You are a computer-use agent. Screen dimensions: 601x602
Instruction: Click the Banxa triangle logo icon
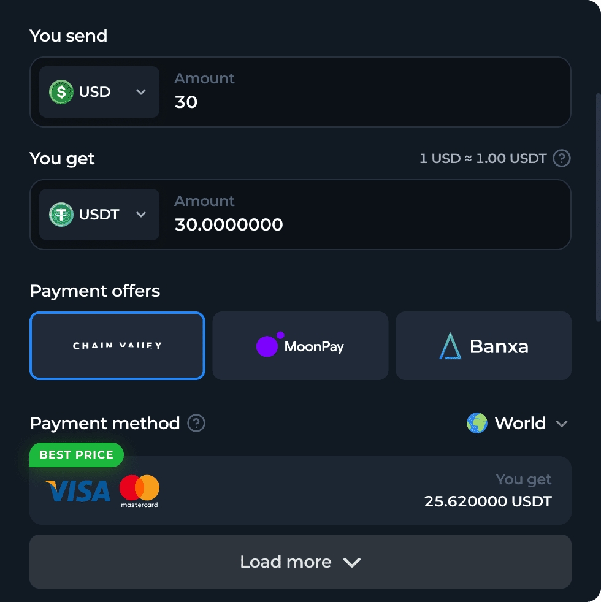[450, 346]
